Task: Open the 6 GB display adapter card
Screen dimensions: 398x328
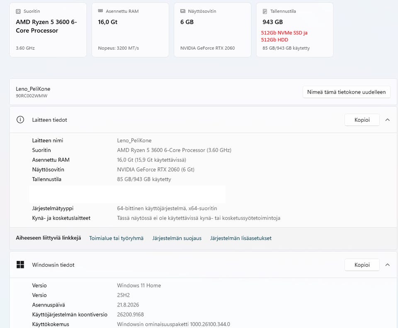Action: pos(212,30)
